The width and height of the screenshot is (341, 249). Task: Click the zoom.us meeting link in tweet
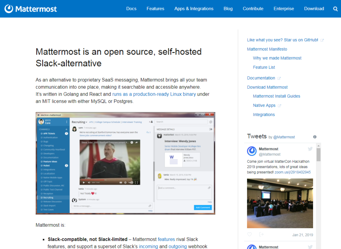[293, 172]
